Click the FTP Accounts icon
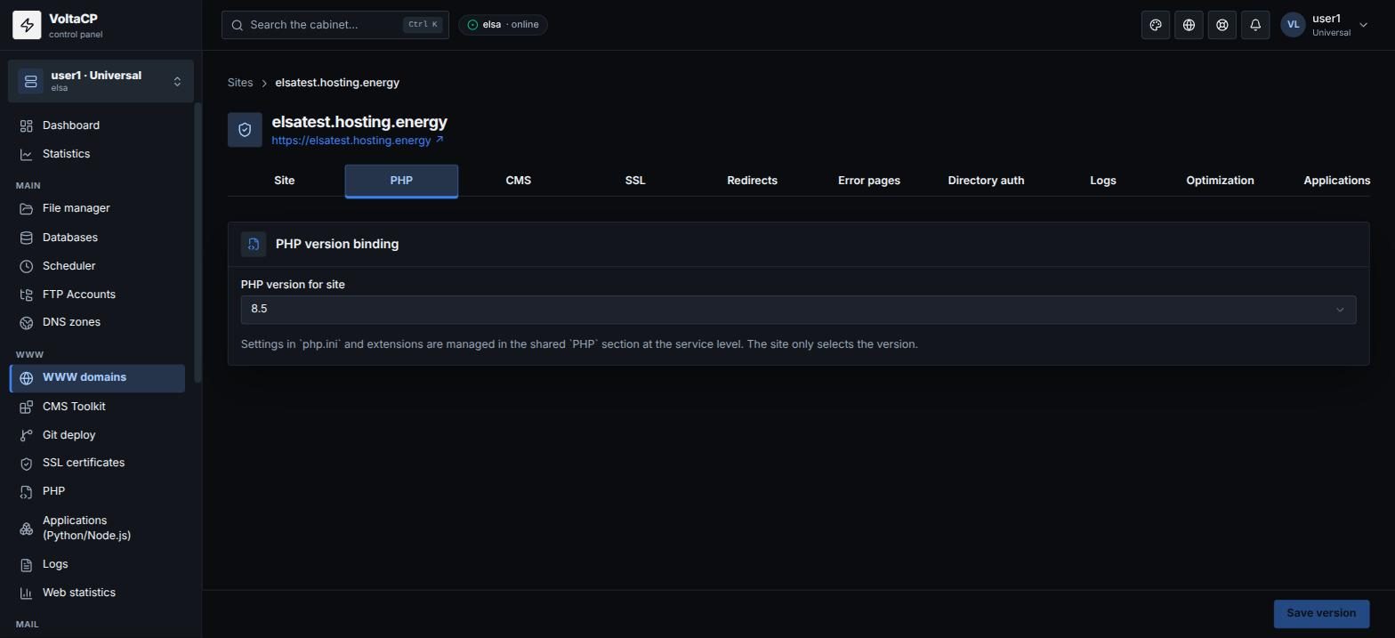This screenshot has height=638, width=1395. tap(27, 295)
